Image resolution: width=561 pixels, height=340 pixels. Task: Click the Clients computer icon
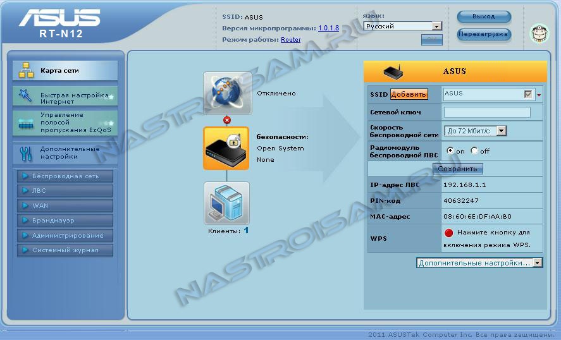coord(226,203)
